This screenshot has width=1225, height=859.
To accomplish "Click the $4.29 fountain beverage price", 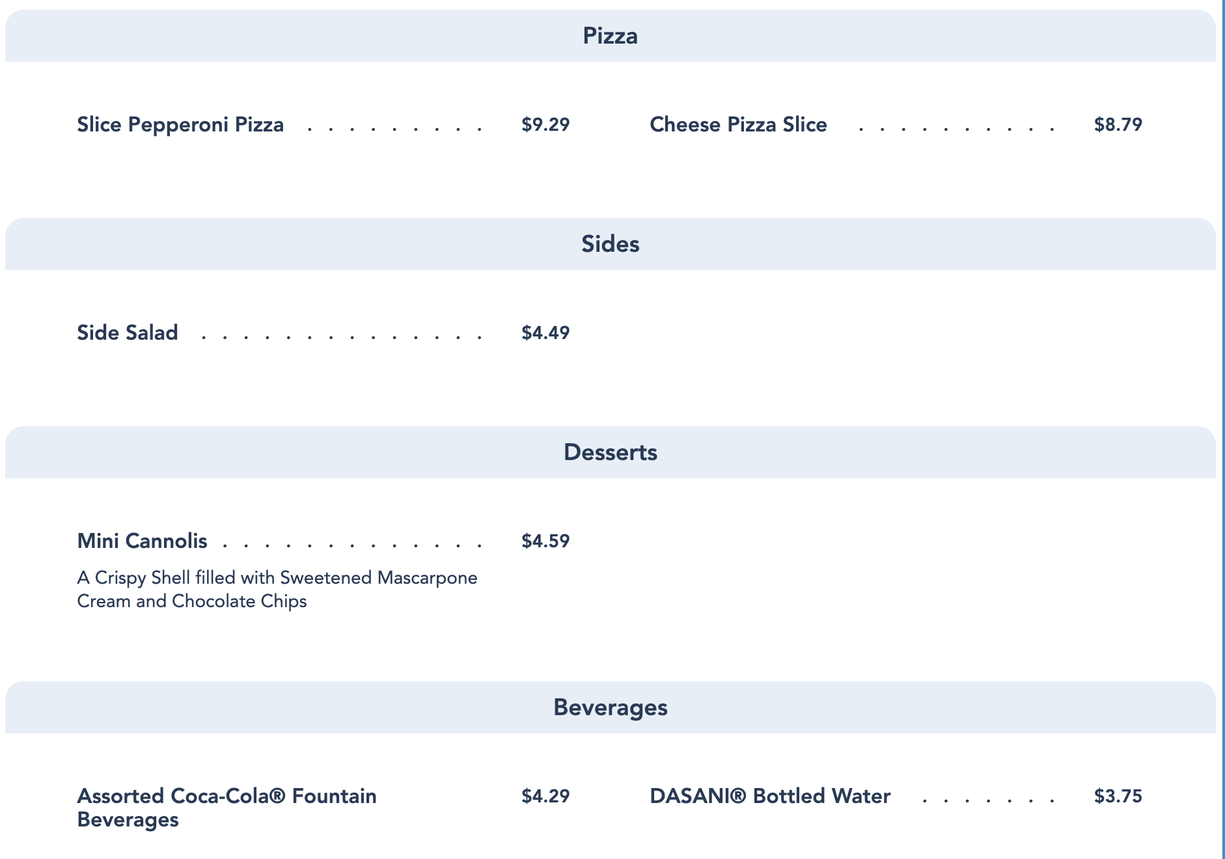I will coord(545,796).
